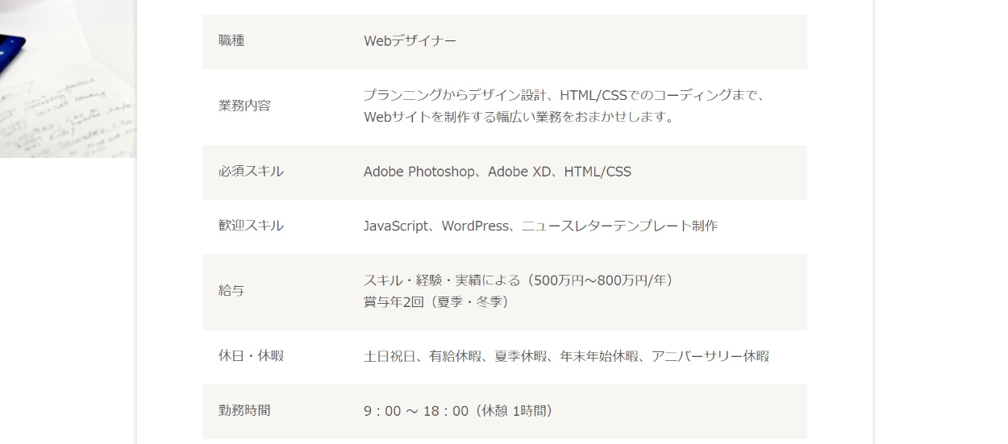
Task: Click the ニュースレターテンプレート制作 text
Action: tap(619, 226)
